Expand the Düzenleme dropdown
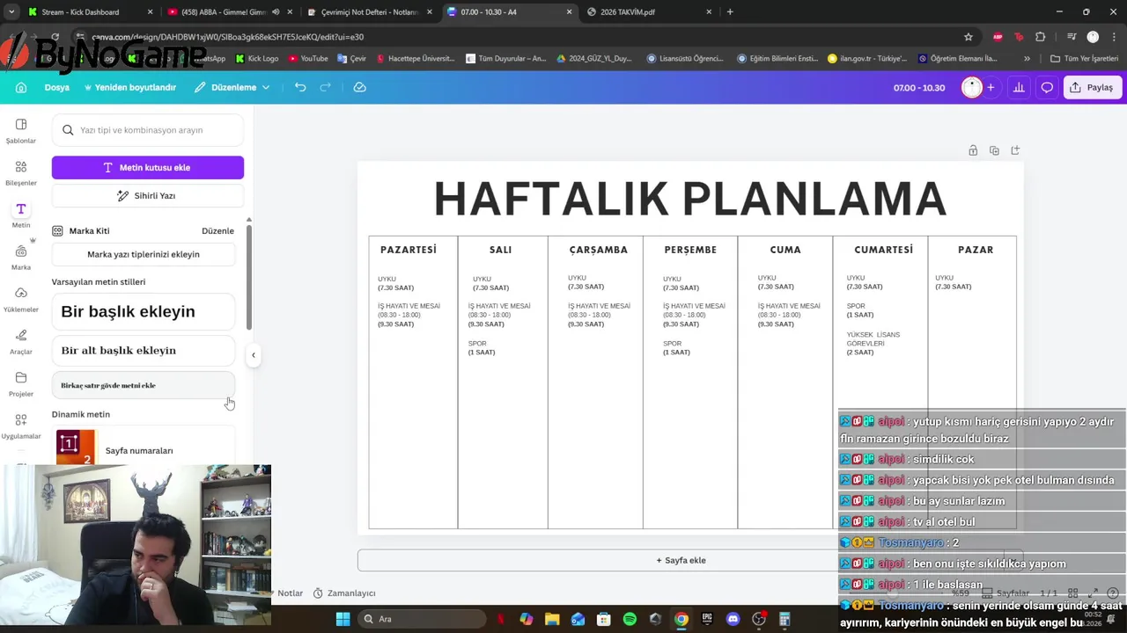 click(232, 87)
